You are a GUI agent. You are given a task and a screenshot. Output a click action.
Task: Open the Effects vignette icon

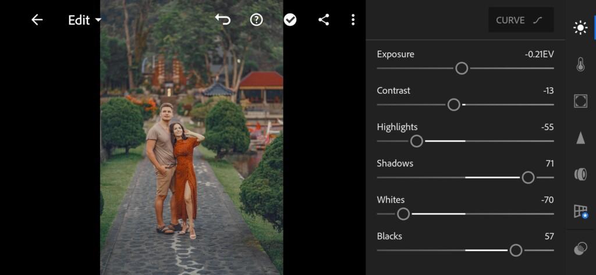coord(580,101)
